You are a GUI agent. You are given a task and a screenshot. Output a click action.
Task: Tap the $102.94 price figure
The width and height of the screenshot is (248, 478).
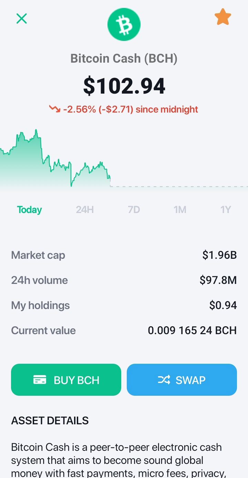click(x=124, y=86)
